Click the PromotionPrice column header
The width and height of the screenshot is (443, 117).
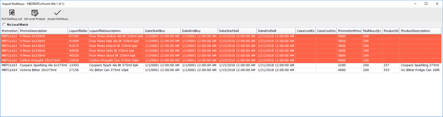(349, 31)
